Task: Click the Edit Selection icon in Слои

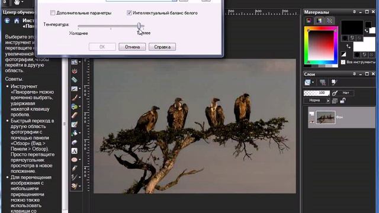Action: (x=334, y=82)
